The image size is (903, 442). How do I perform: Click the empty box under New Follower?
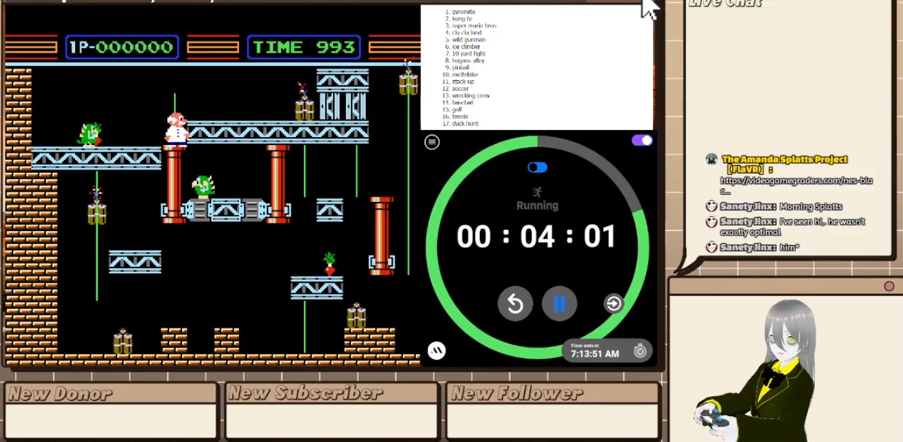[x=553, y=421]
